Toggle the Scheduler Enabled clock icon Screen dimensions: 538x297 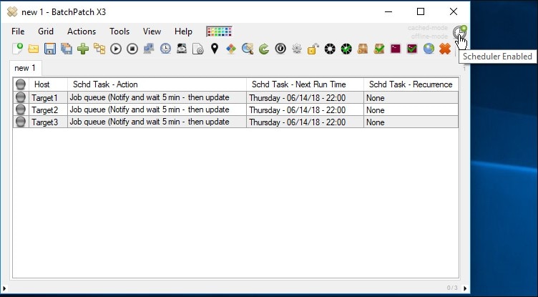tap(459, 32)
